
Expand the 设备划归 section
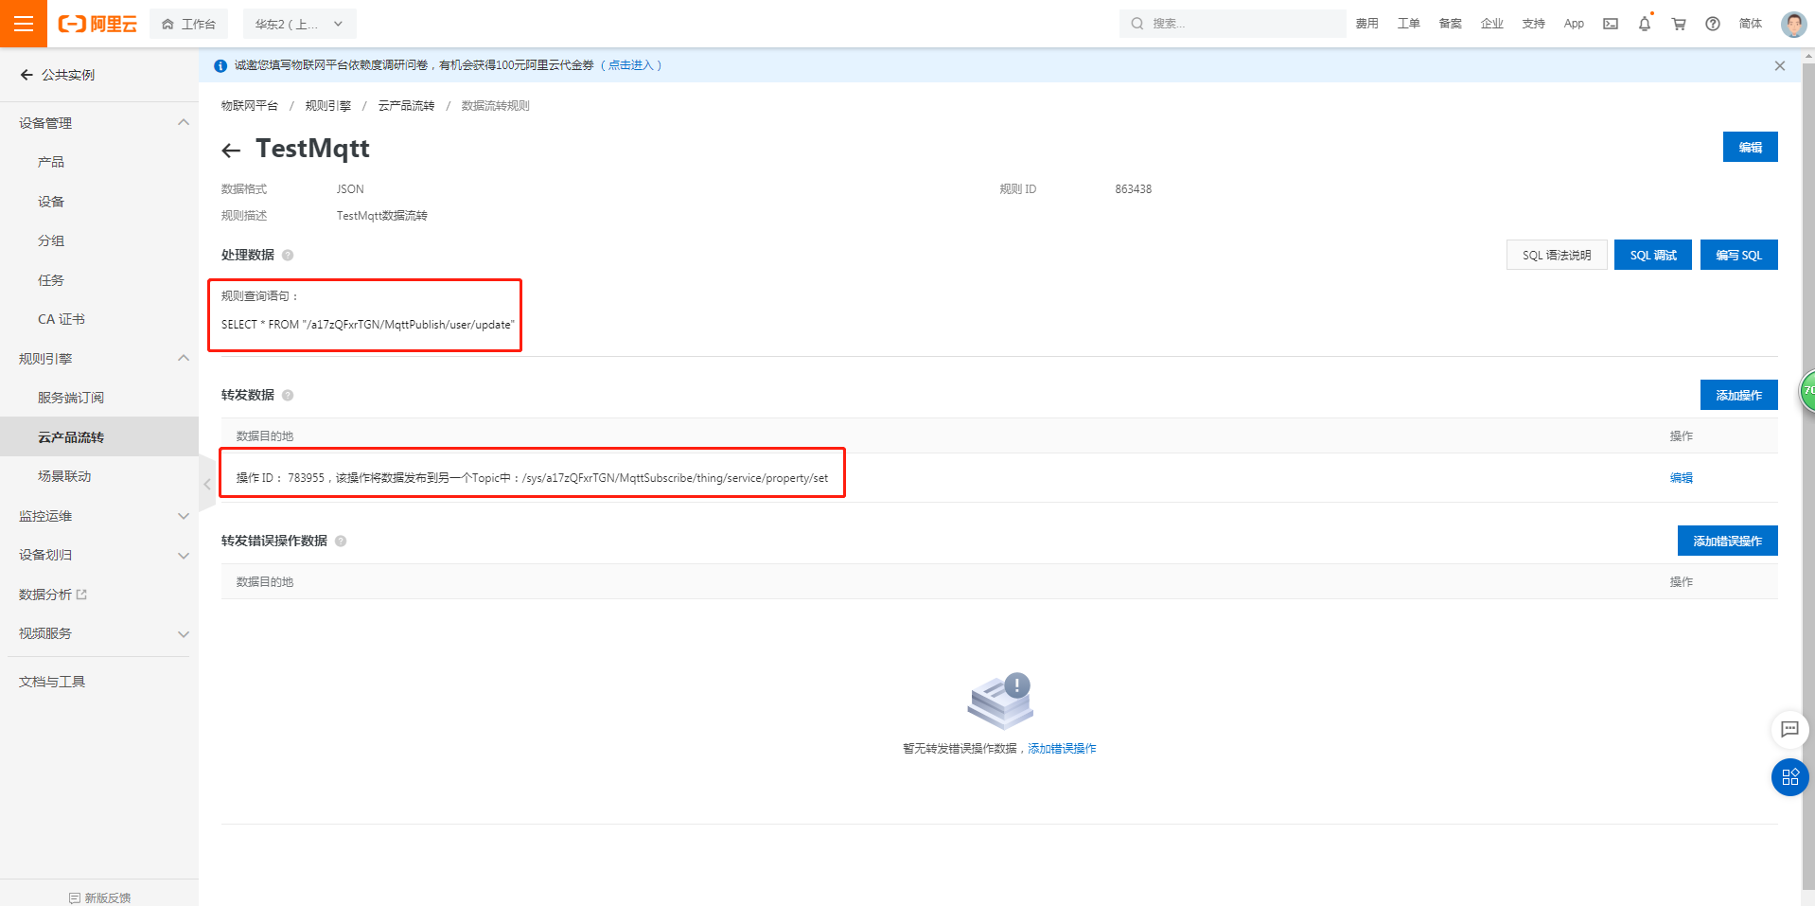[184, 555]
